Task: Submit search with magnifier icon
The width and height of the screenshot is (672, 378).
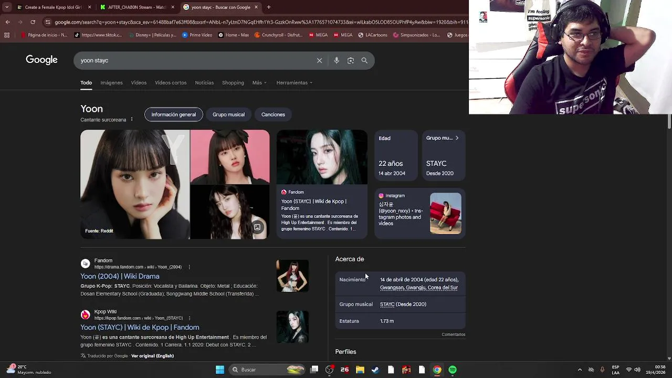Action: tap(364, 60)
